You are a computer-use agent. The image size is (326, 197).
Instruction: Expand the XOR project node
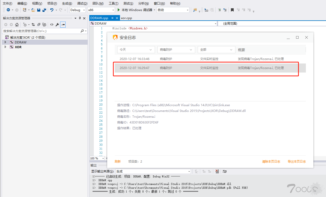(6, 47)
